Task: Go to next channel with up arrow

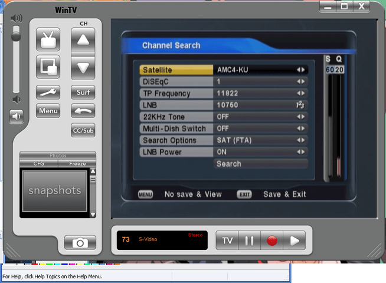Action: point(83,40)
